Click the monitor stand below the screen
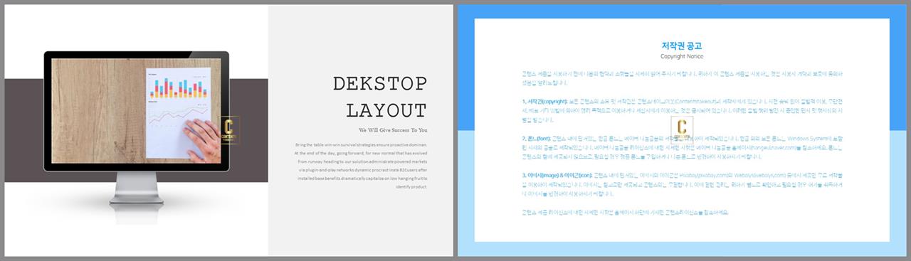The image size is (911, 261). (137, 190)
